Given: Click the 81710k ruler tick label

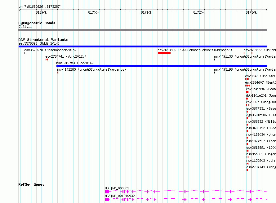Looking at the screenshot, I should click(146, 12).
